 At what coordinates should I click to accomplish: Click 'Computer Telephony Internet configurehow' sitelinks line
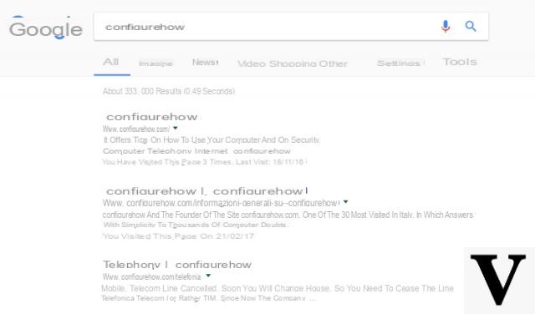point(196,151)
